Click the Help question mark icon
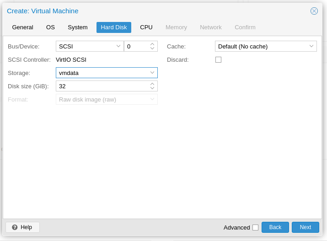The image size is (327, 241). [15, 227]
